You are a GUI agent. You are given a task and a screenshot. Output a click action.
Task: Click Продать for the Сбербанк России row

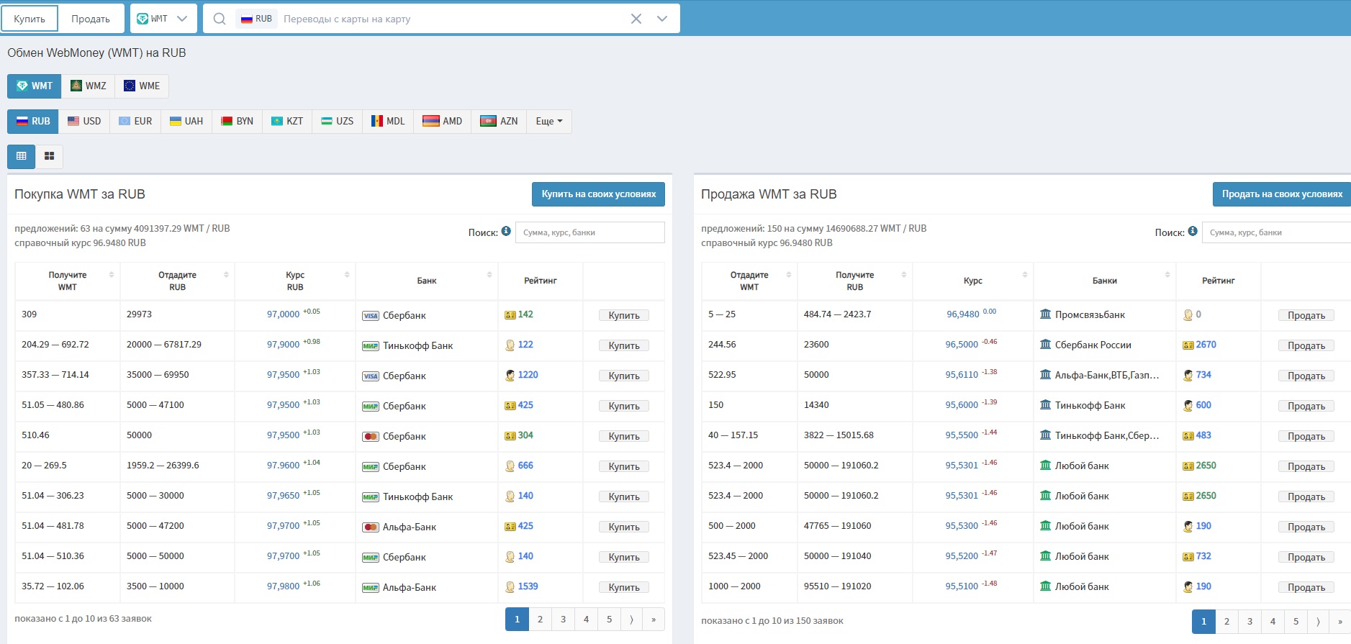click(1306, 345)
